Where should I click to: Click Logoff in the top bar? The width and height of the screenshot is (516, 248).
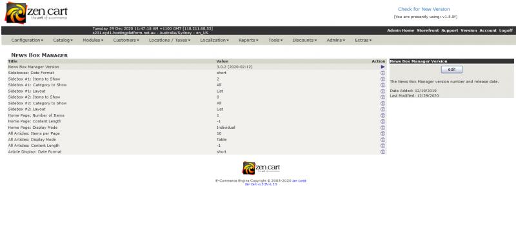point(506,30)
